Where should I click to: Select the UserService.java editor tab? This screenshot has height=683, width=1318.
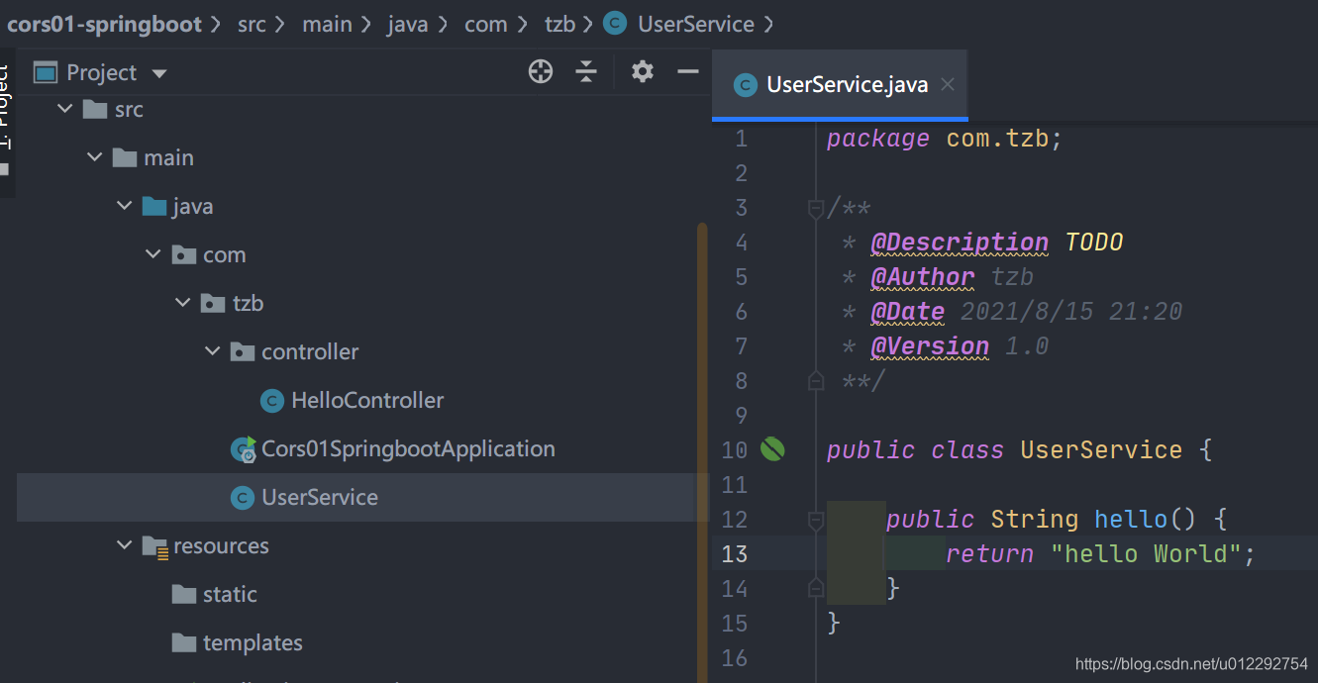(840, 85)
